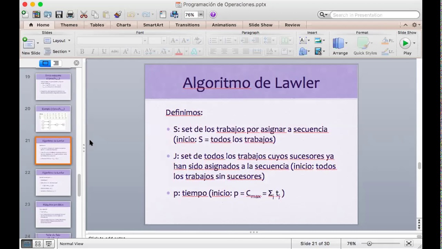Viewport: 442px width, 249px height.
Task: Adjust the zoom slider in status bar
Action: [x=369, y=243]
